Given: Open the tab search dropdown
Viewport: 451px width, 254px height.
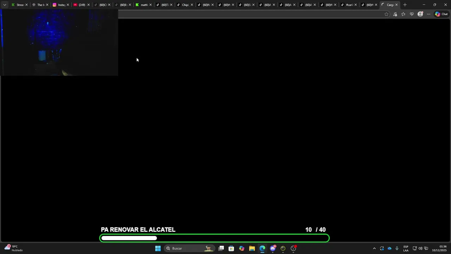Looking at the screenshot, I should (x=5, y=5).
